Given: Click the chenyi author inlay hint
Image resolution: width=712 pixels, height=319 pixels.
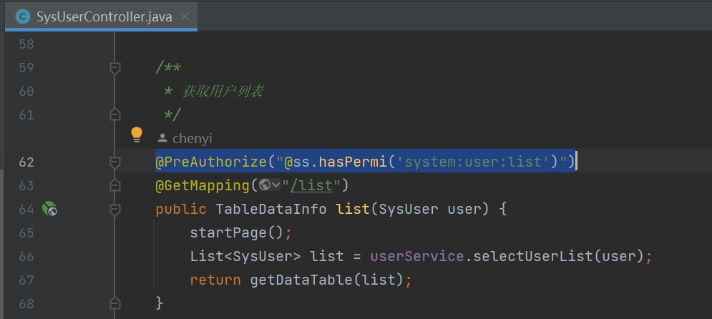Looking at the screenshot, I should [x=192, y=138].
